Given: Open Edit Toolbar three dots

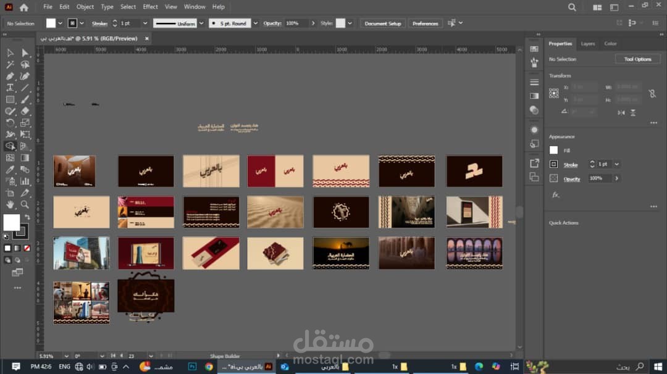Looking at the screenshot, I should coord(17,288).
